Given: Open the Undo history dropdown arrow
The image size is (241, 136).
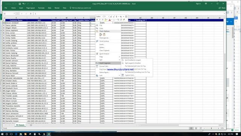Looking at the screenshot, I should click(x=25, y=4).
